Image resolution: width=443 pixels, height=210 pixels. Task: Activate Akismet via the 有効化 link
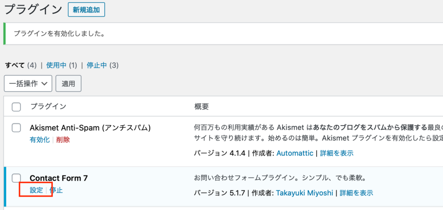click(39, 140)
